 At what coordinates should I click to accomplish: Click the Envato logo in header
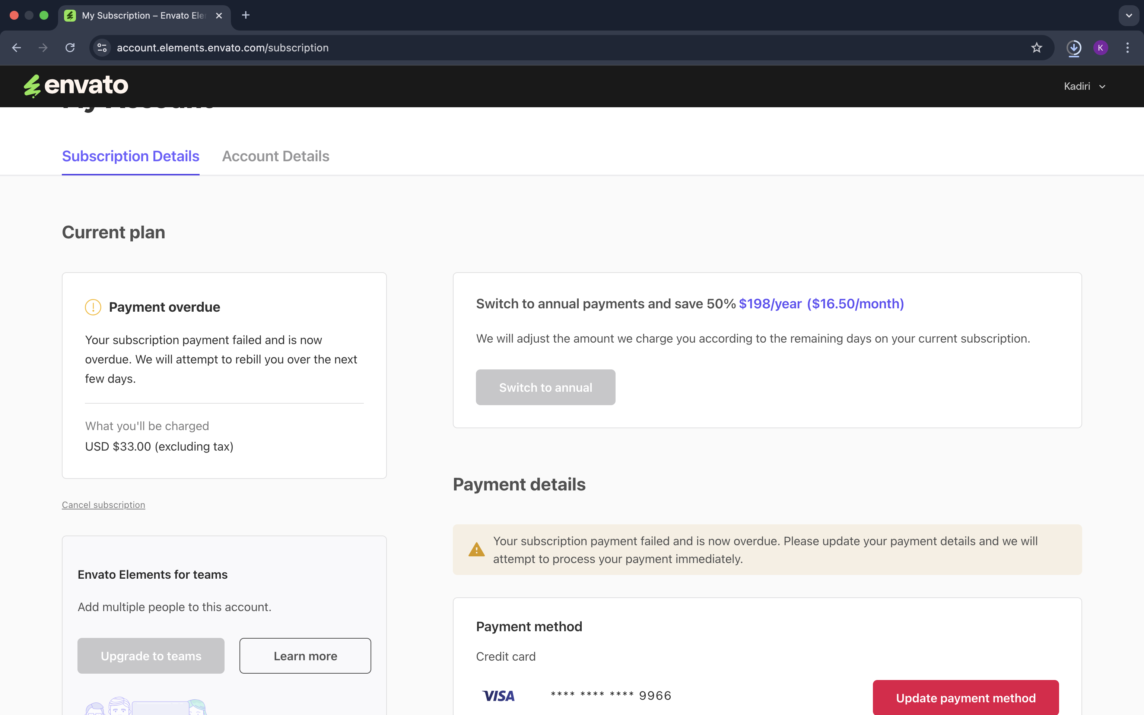[76, 86]
